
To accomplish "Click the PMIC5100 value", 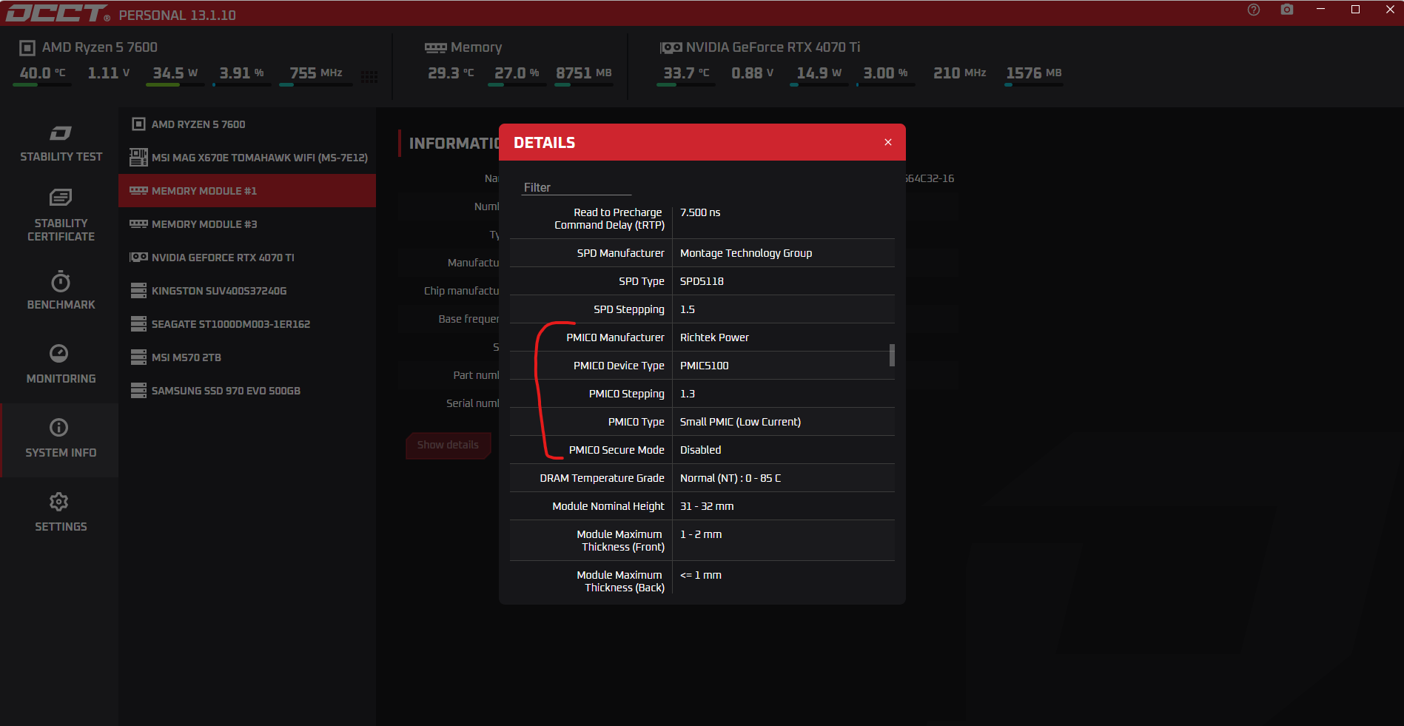I will [704, 366].
